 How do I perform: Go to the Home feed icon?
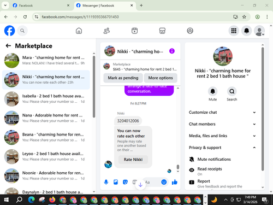point(79,31)
